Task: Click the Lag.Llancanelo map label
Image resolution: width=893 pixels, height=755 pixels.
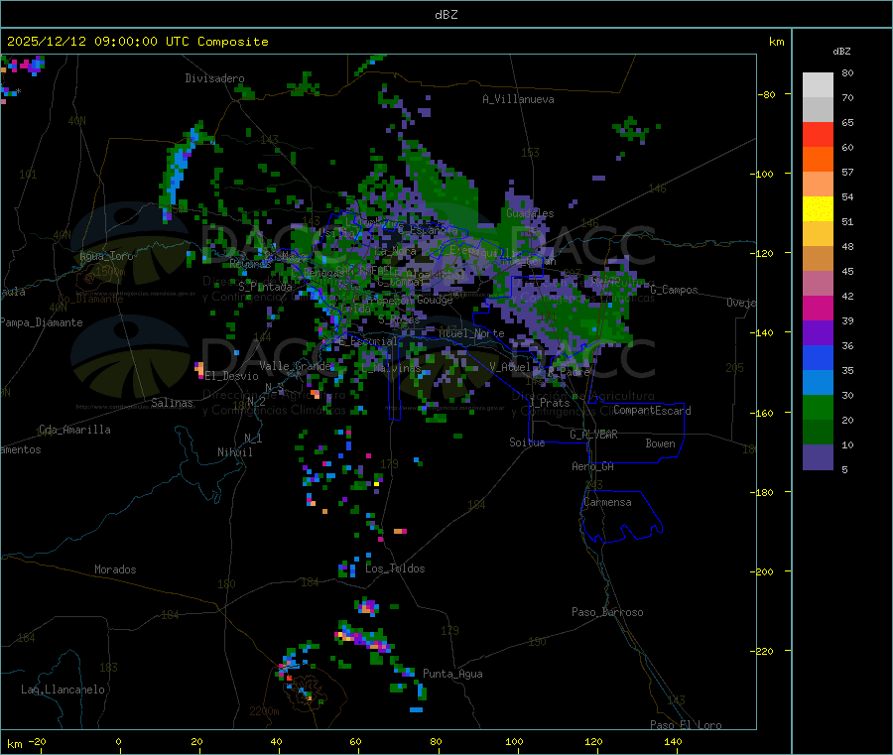Action: tap(63, 690)
